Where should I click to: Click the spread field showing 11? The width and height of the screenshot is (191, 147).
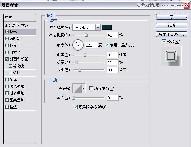pyautogui.click(x=112, y=62)
